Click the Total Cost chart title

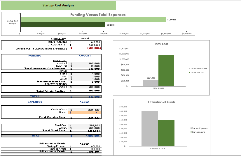click(x=161, y=44)
